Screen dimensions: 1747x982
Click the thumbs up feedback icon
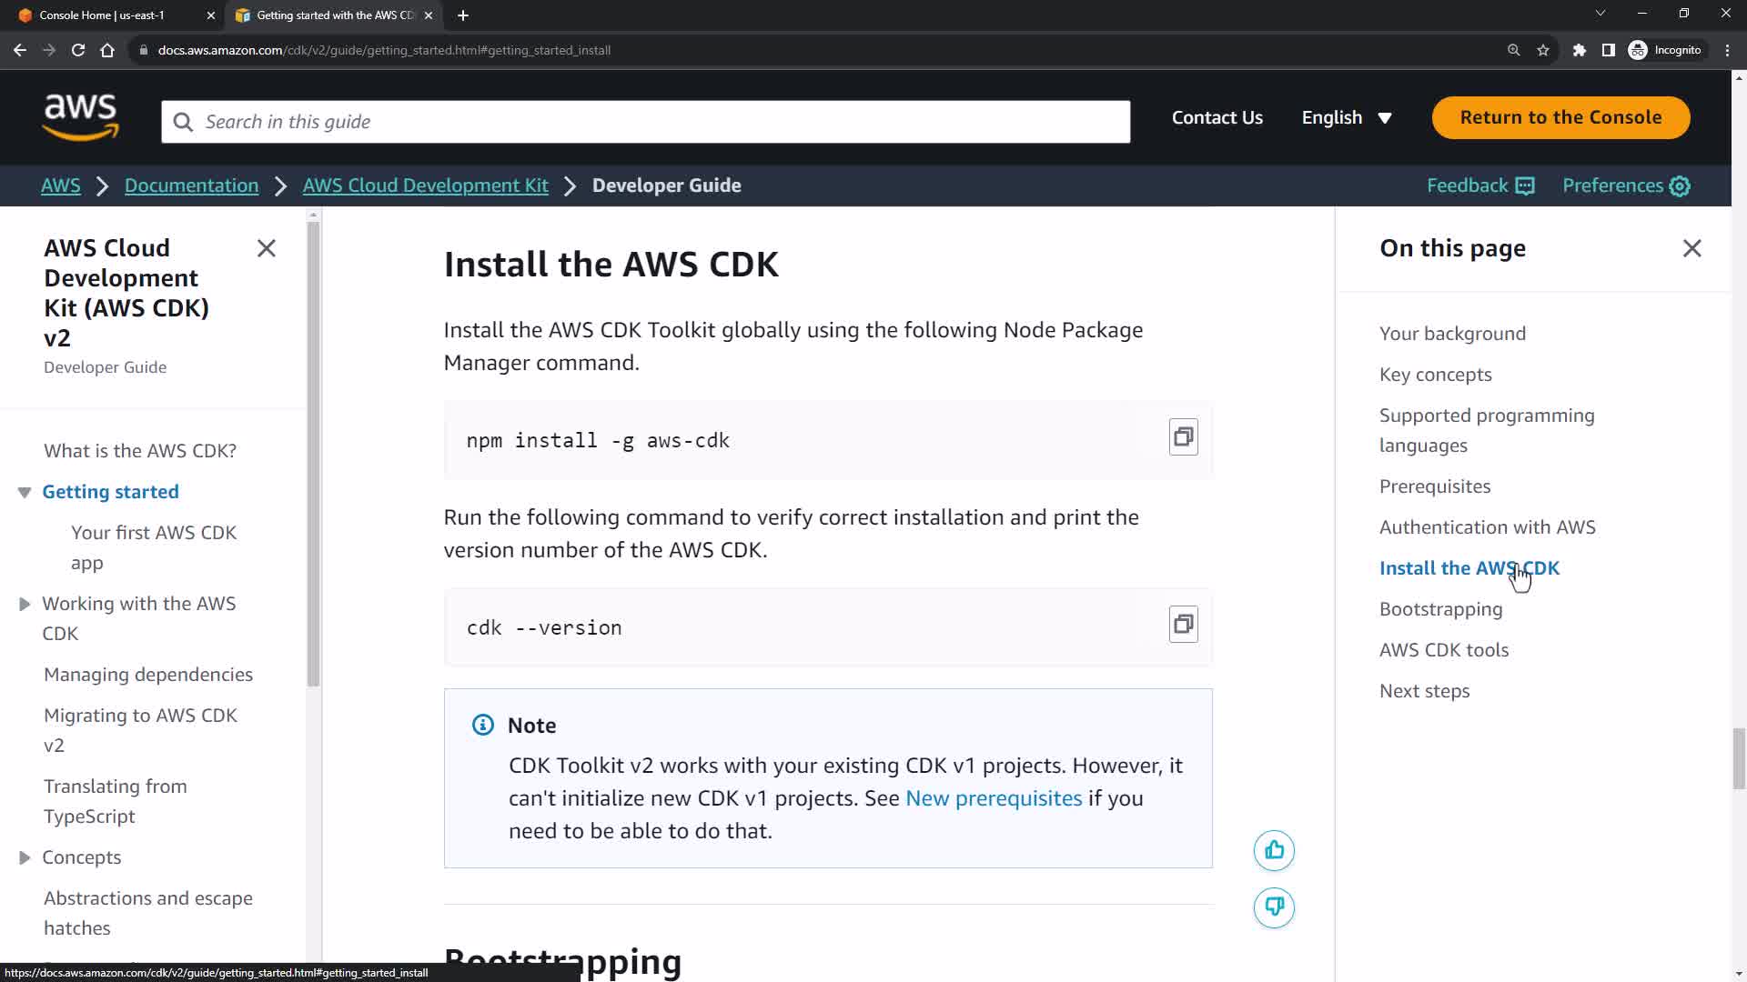[1274, 850]
